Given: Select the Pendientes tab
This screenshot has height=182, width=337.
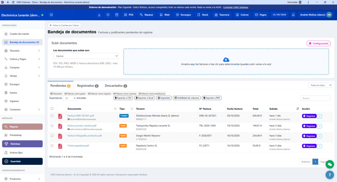Looking at the screenshot, I should (x=61, y=86).
